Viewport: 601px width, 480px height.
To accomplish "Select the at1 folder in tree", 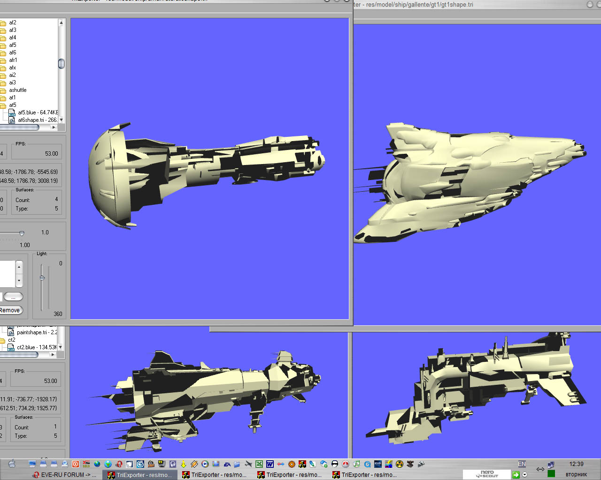I will (x=13, y=97).
